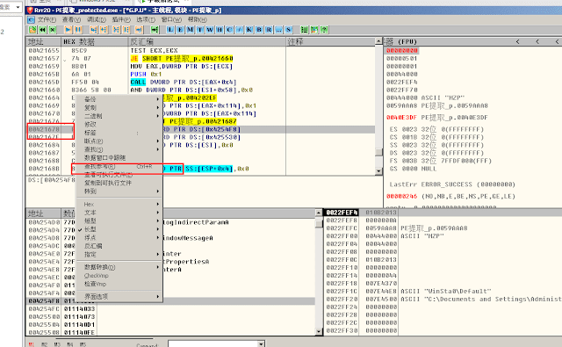The height and width of the screenshot is (347, 562).
Task: Click the Debugging options list icon
Action: [x=305, y=30]
